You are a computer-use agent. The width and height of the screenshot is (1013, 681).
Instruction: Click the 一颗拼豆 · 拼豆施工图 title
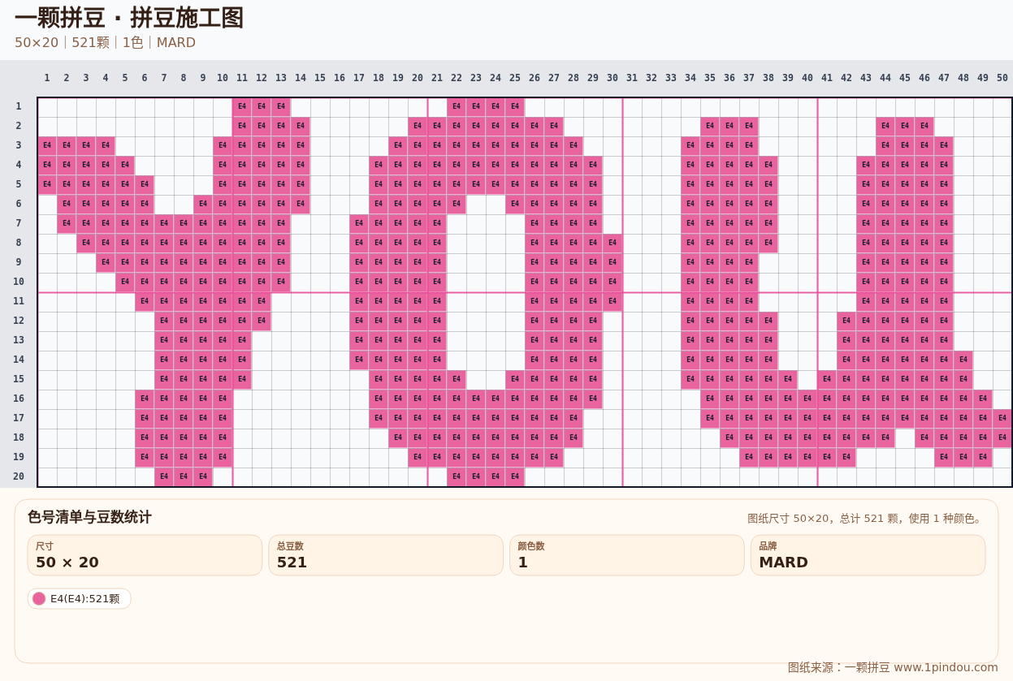point(129,18)
